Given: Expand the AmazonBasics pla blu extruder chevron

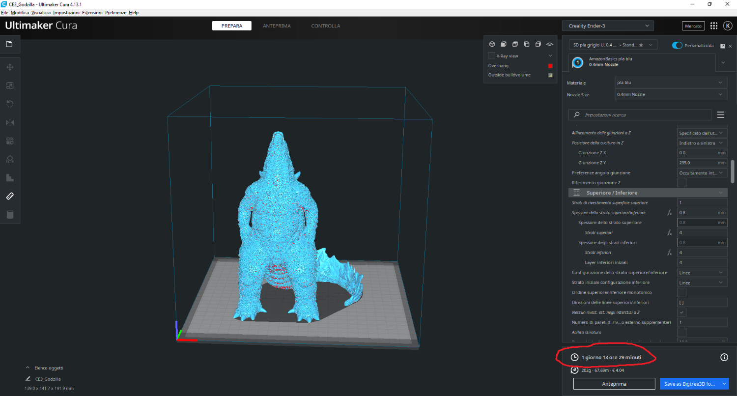Looking at the screenshot, I should click(723, 62).
